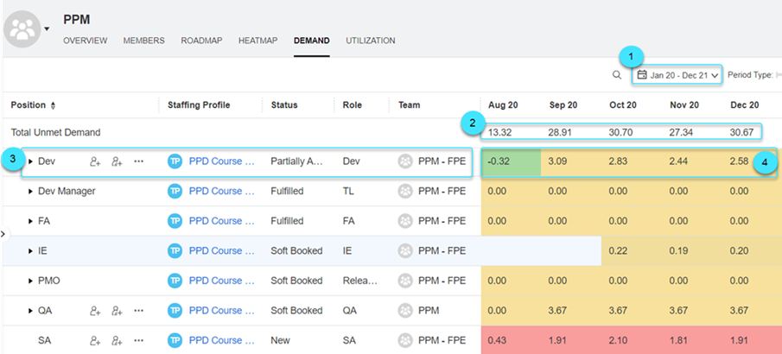Open the three-dot menu in Dev row
The width and height of the screenshot is (782, 354).
point(138,161)
